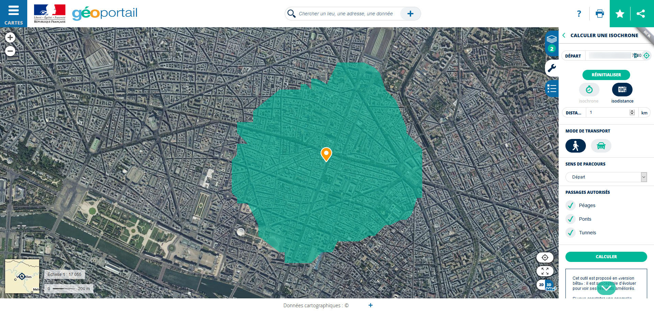Open the CARTES hamburger menu
This screenshot has width=654, height=312.
click(13, 14)
